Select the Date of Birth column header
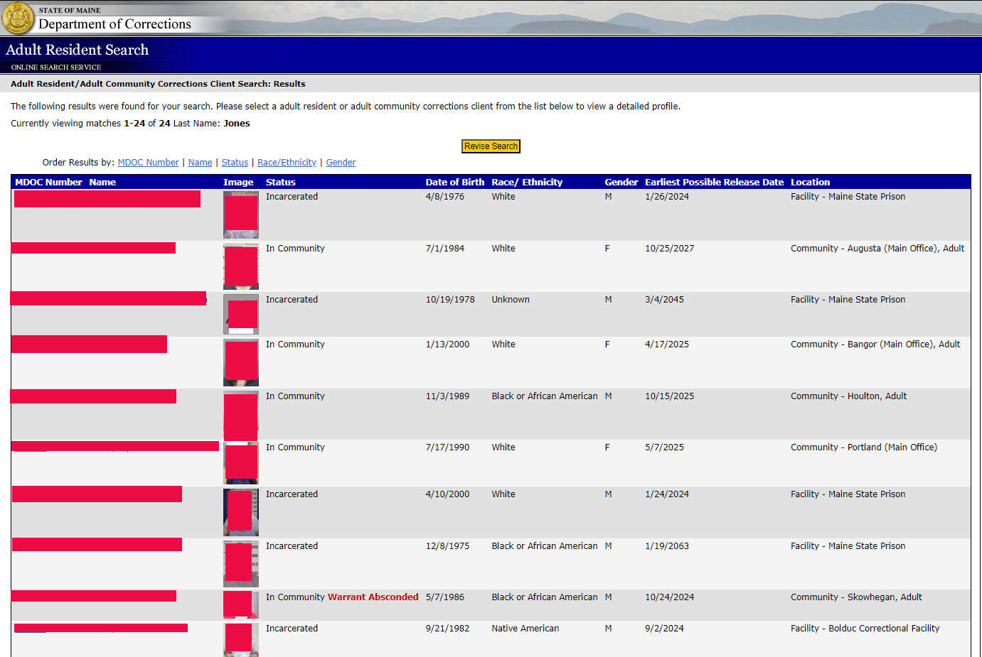The image size is (982, 657). pos(454,182)
